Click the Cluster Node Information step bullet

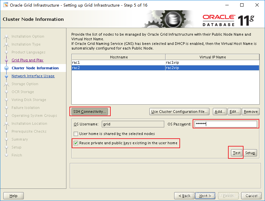[6, 68]
